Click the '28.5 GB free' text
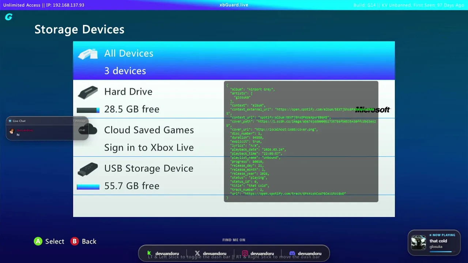The image size is (468, 263). coord(132,109)
